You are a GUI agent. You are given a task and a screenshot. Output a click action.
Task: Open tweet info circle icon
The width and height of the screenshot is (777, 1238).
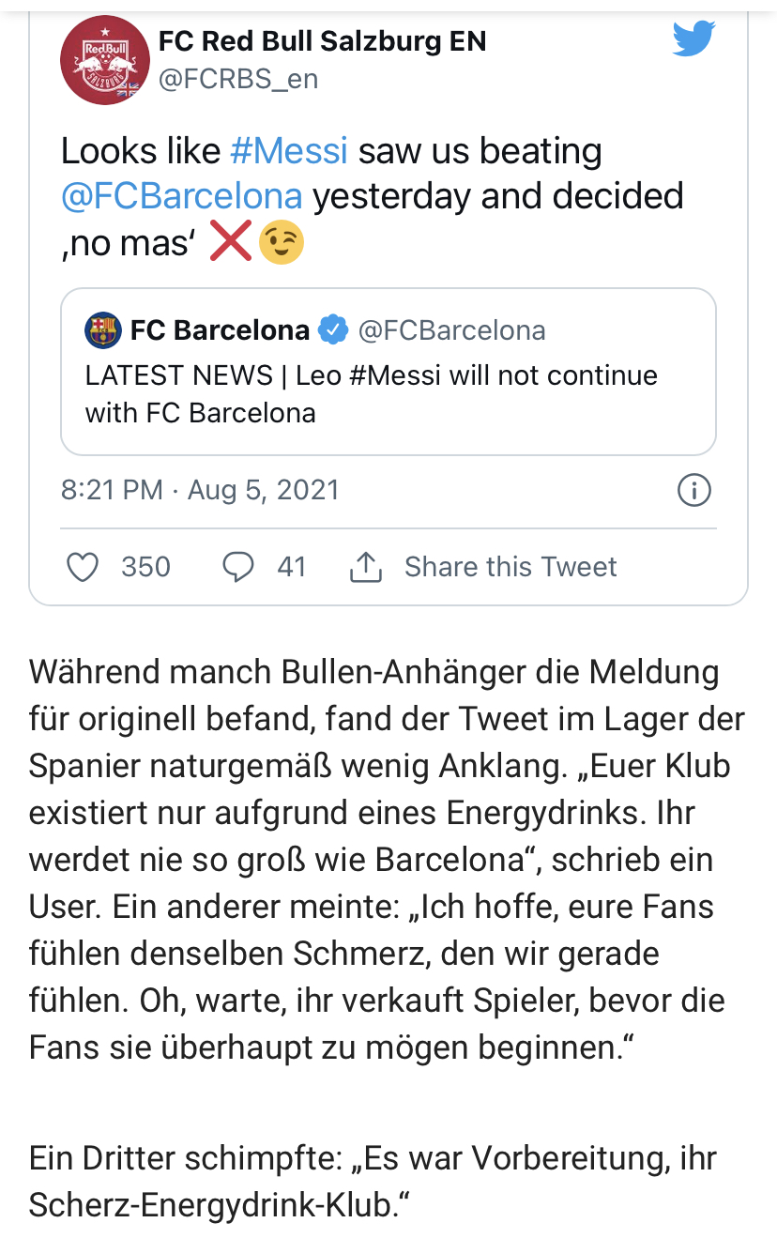(x=693, y=490)
